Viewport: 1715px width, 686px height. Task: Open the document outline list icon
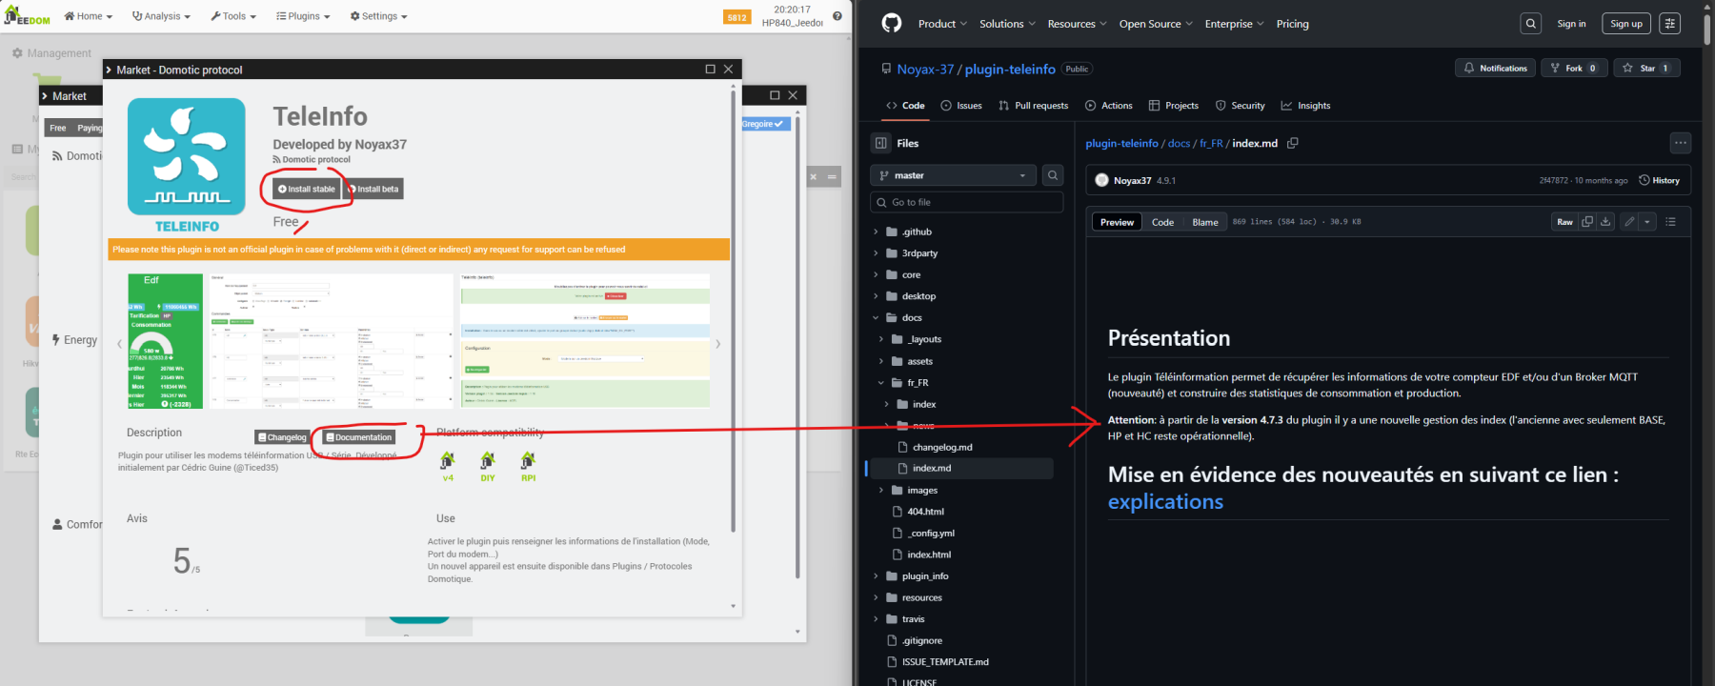(x=1670, y=222)
